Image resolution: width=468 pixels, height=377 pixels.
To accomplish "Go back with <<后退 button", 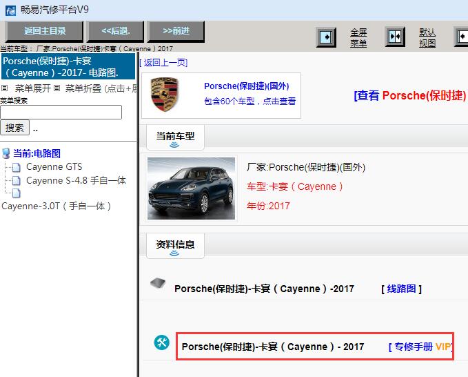I will (116, 31).
